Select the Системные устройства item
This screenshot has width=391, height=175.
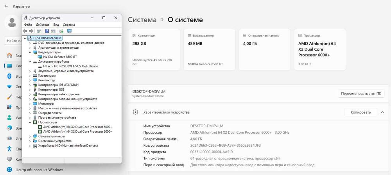tap(55, 141)
